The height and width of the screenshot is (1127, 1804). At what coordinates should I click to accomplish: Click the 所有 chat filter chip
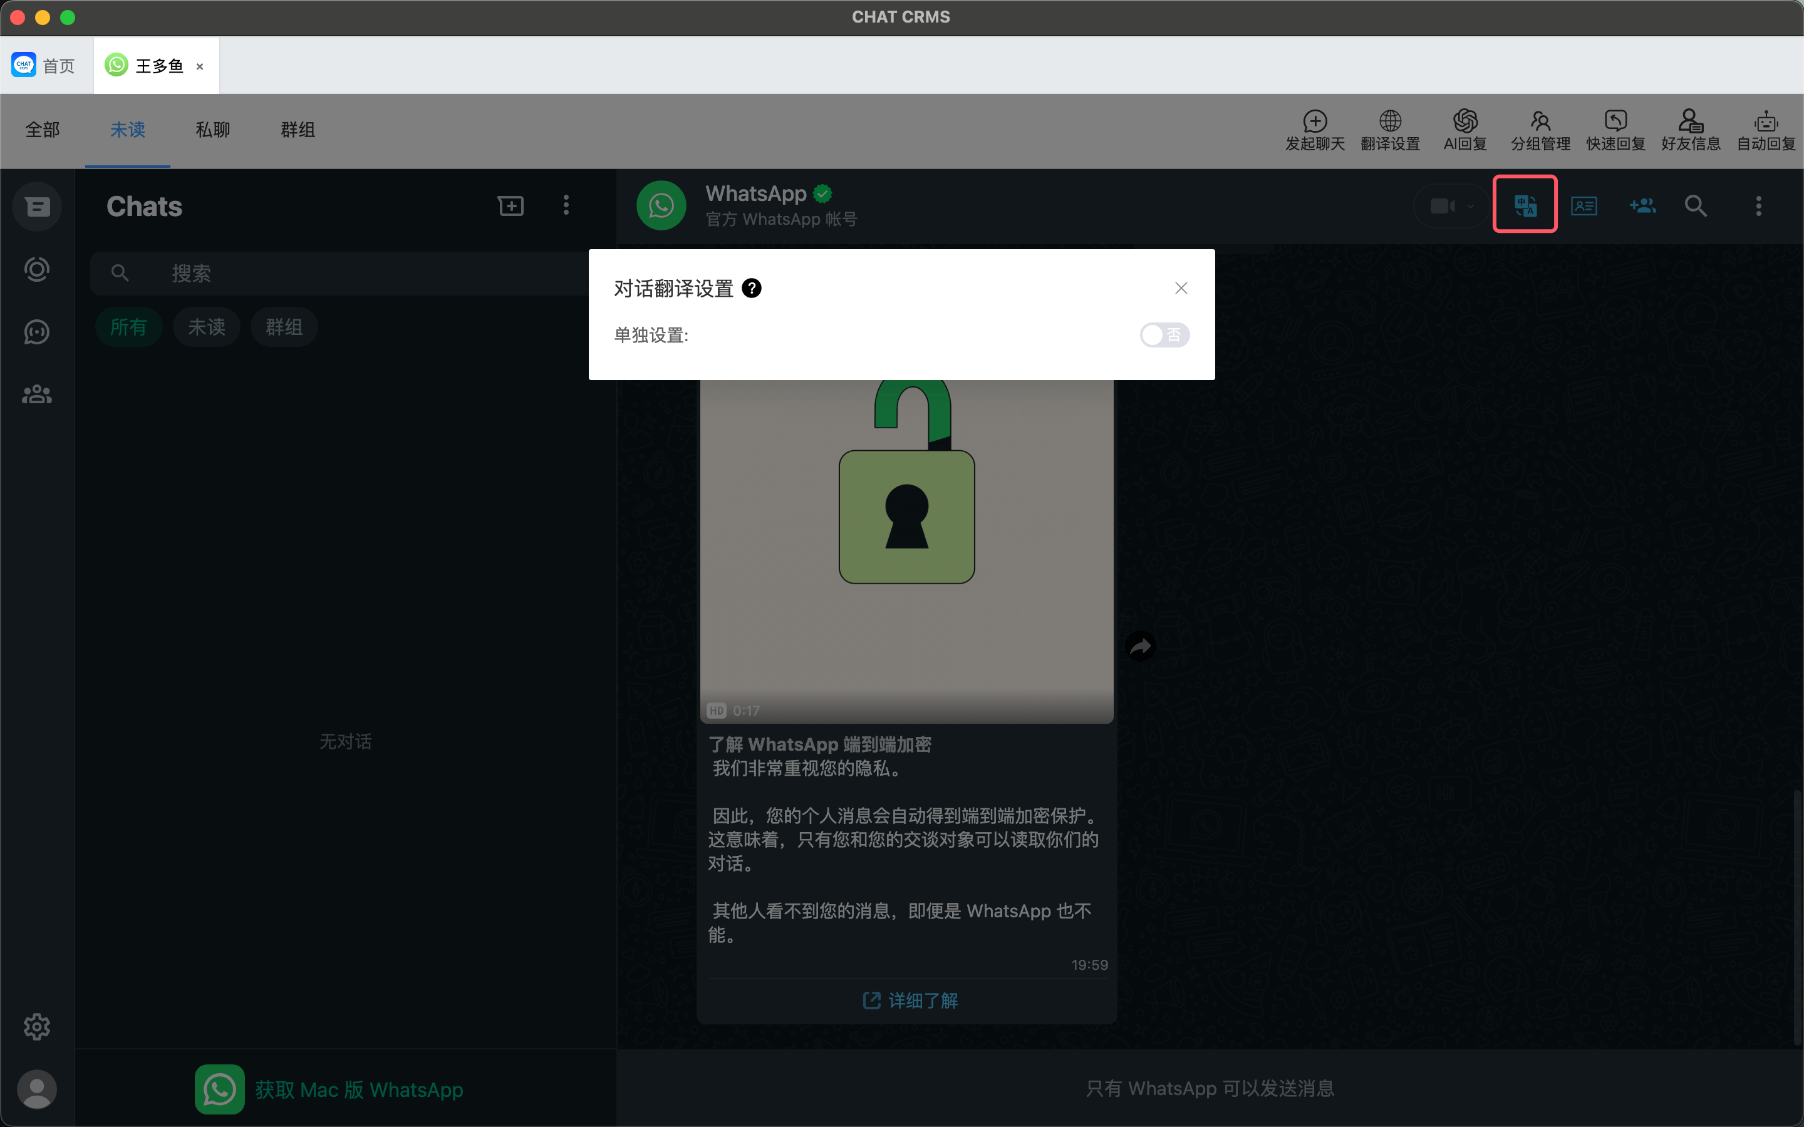[129, 327]
